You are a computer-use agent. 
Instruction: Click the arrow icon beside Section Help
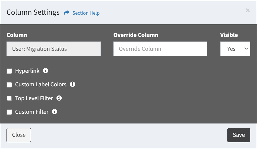(x=67, y=13)
